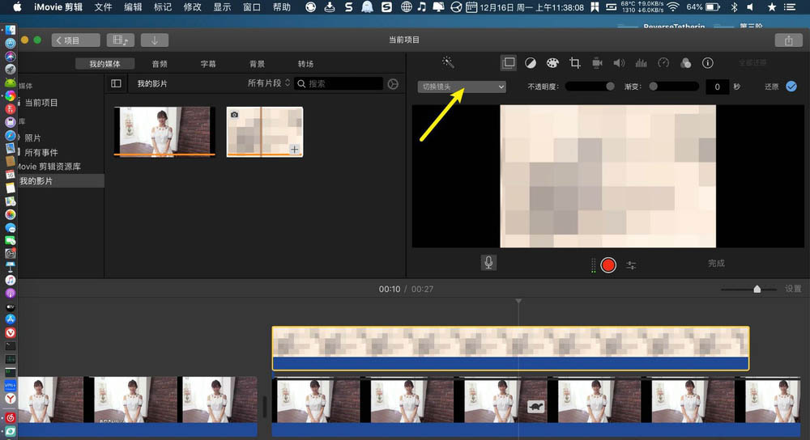Select 我的影片 in the sidebar
This screenshot has height=440, width=810.
pos(36,181)
